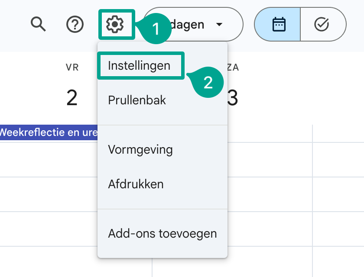Choose Vormgeving in settings menu
Viewport: 364px width, 277px height.
[x=140, y=149]
